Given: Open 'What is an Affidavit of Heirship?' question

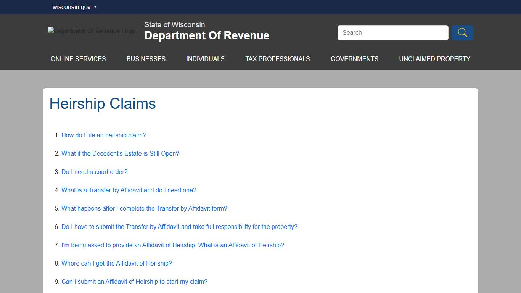Looking at the screenshot, I should click(173, 245).
